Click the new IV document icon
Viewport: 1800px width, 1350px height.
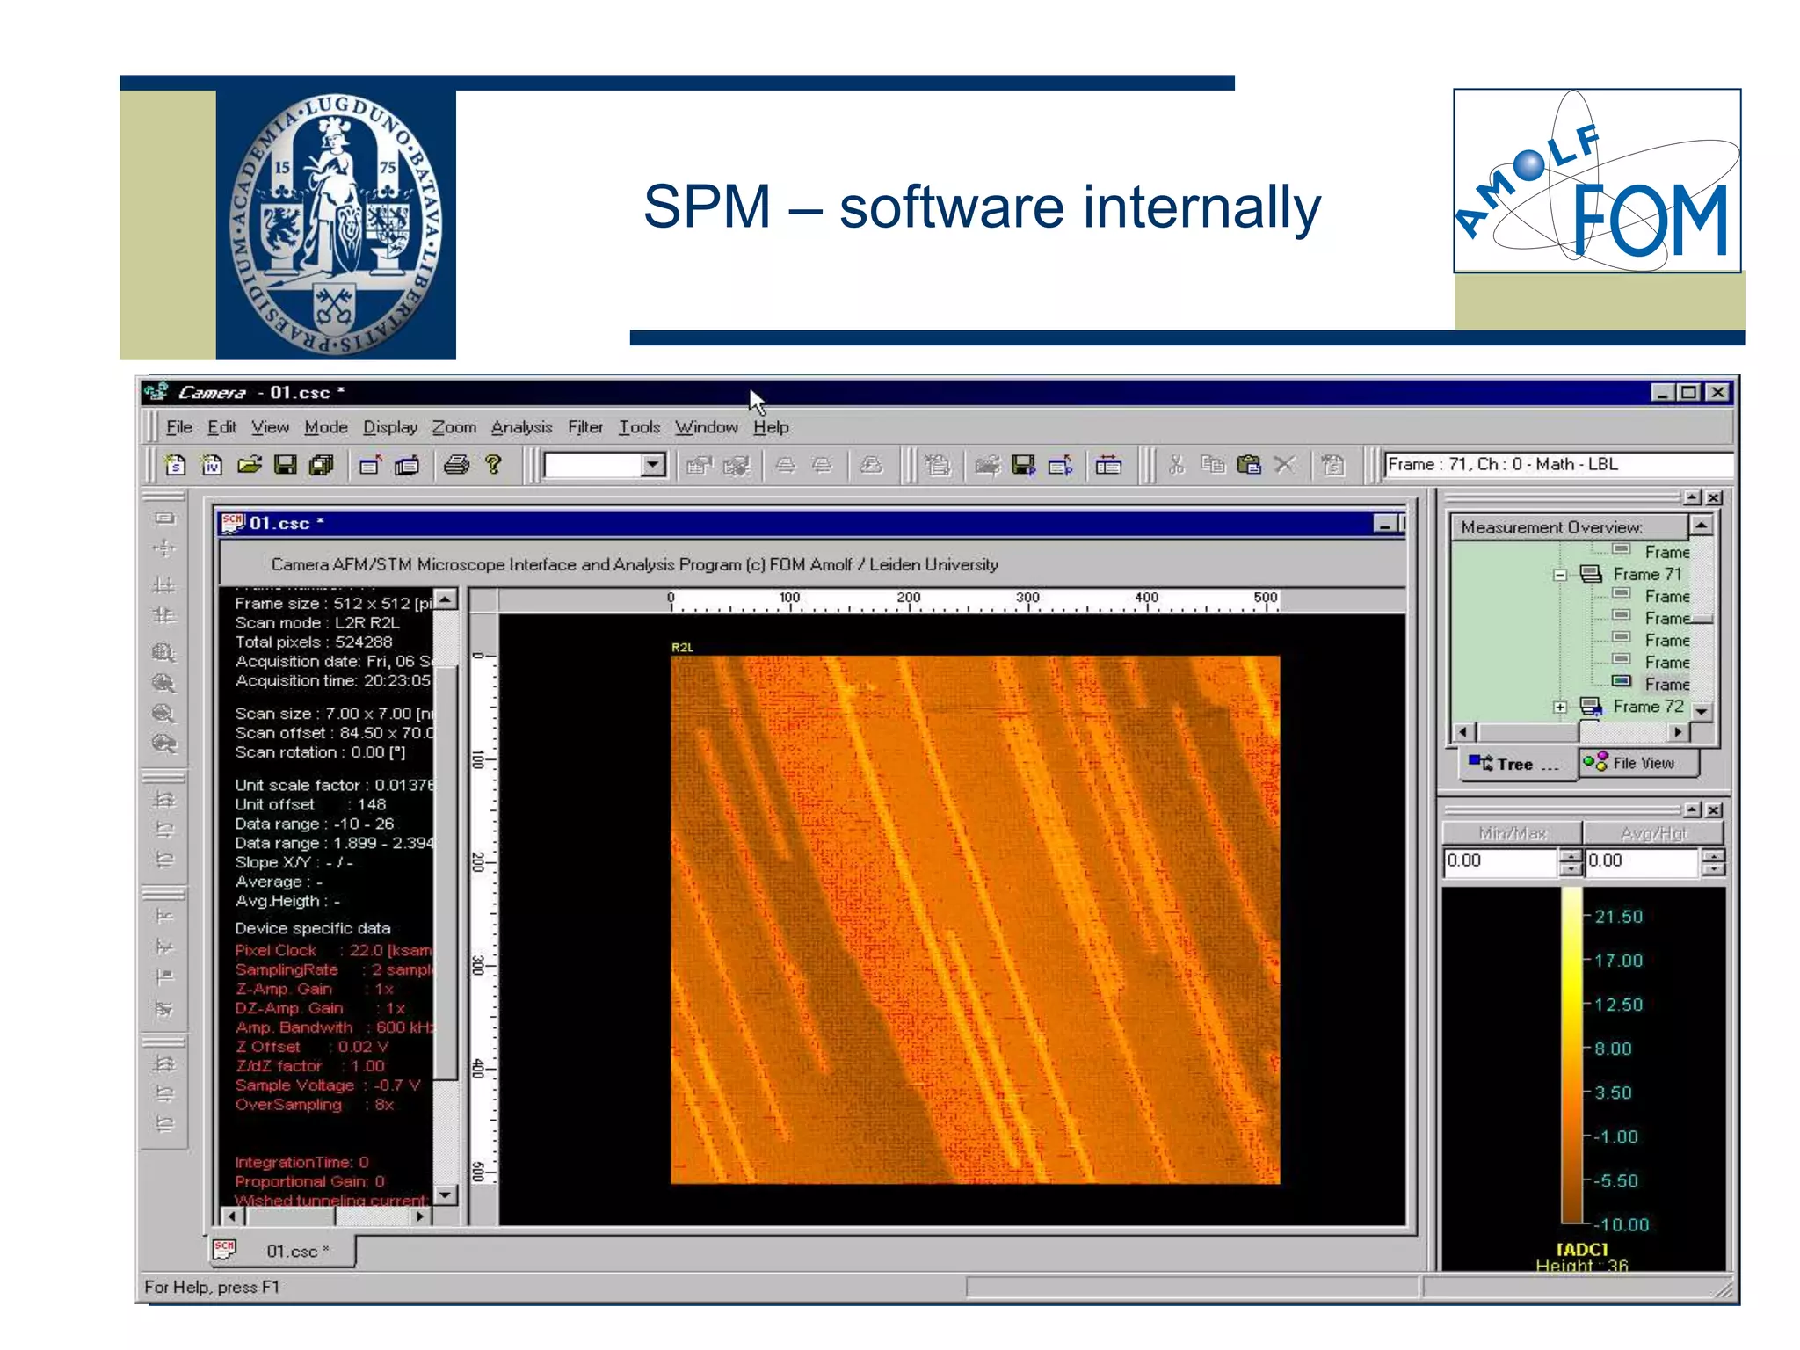click(212, 465)
